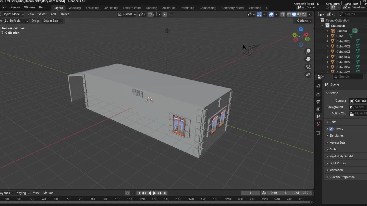This screenshot has width=367, height=206.
Task: Open the Window menu
Action: tap(30, 7)
